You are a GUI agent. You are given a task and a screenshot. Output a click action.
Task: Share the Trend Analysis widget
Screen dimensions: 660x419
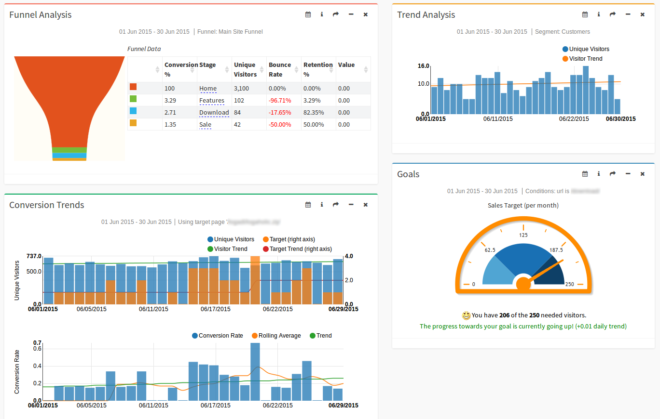tap(613, 14)
